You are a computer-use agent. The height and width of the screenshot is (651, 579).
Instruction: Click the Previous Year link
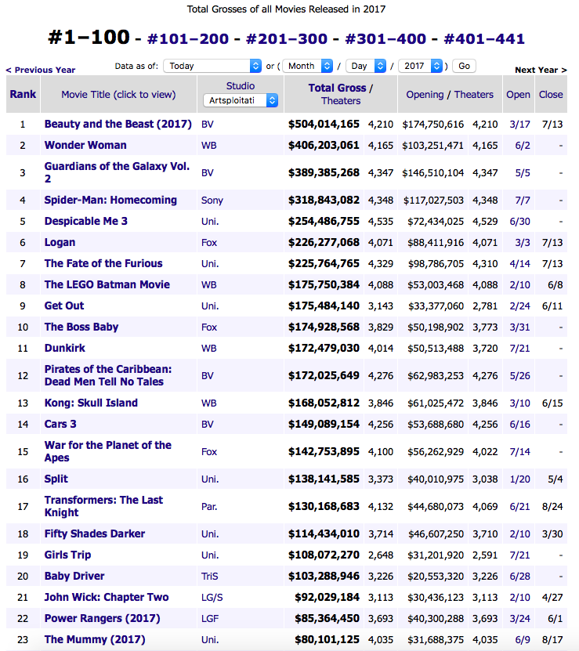click(41, 71)
